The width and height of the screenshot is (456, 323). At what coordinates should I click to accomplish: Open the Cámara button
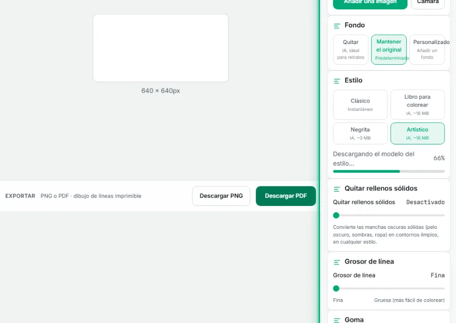coord(428,3)
